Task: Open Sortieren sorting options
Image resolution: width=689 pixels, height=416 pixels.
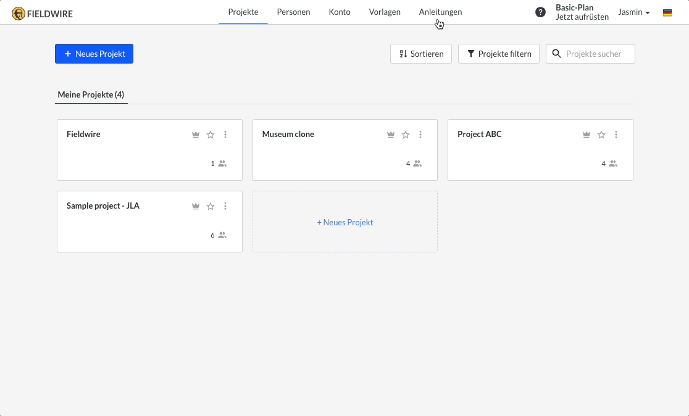Action: 421,54
